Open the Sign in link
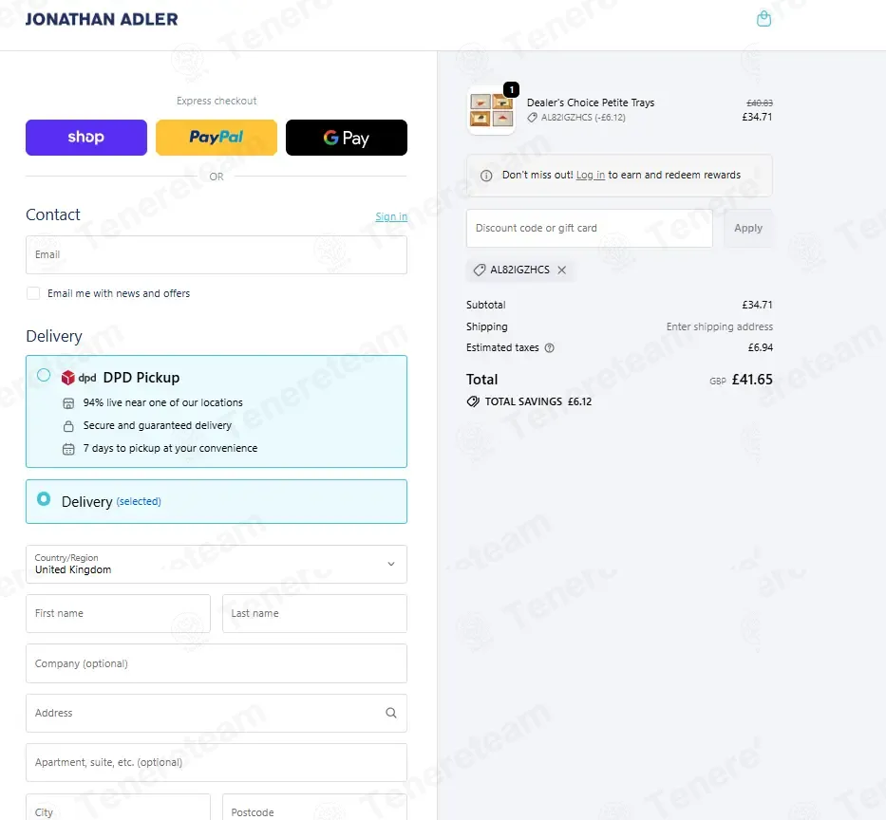Viewport: 886px width, 820px height. tap(391, 216)
